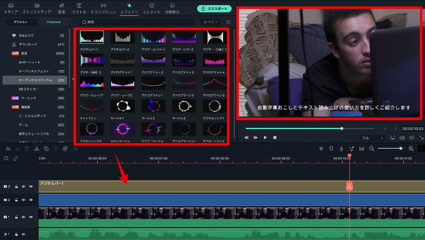Screen dimensions: 425x240
Task: Switch to the デフォルト library button
Action: [x=21, y=22]
